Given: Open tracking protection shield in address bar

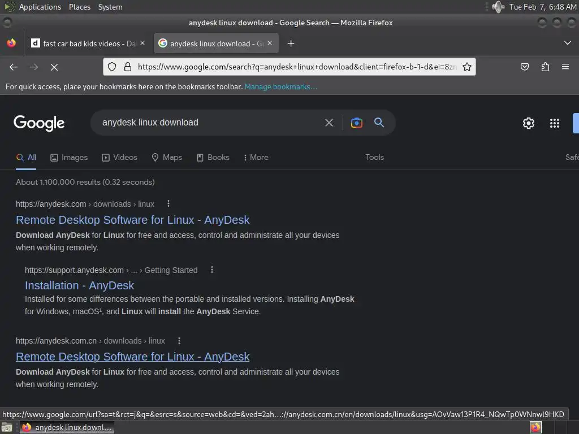Looking at the screenshot, I should (112, 67).
